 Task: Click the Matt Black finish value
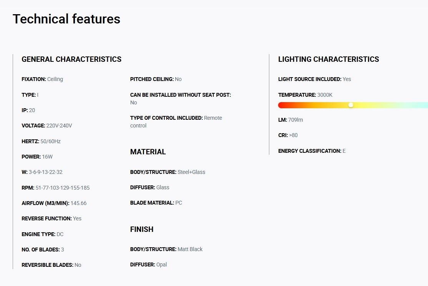point(190,249)
